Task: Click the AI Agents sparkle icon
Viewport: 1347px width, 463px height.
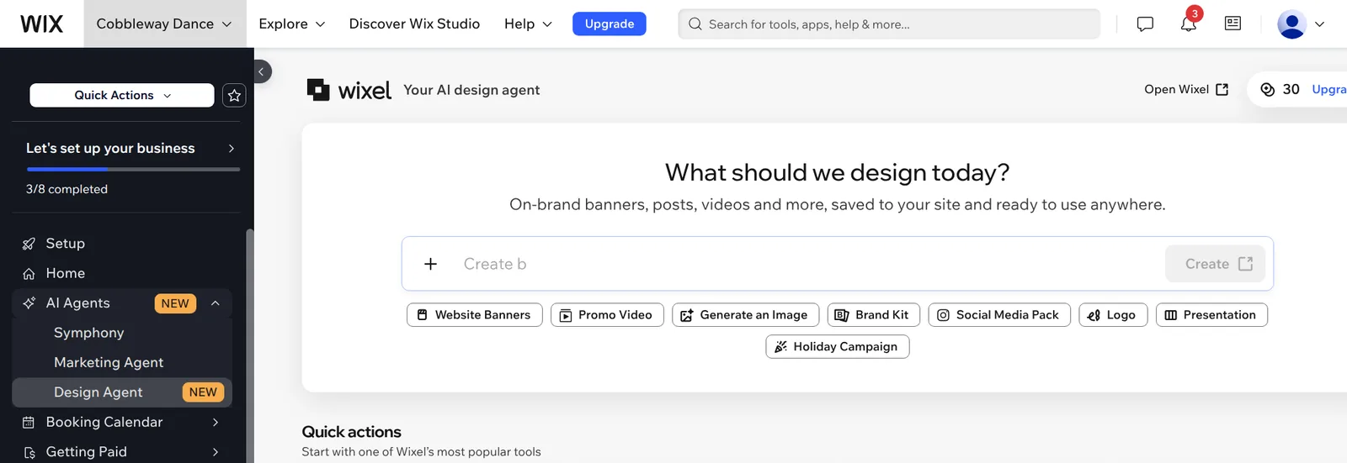Action: pyautogui.click(x=29, y=303)
